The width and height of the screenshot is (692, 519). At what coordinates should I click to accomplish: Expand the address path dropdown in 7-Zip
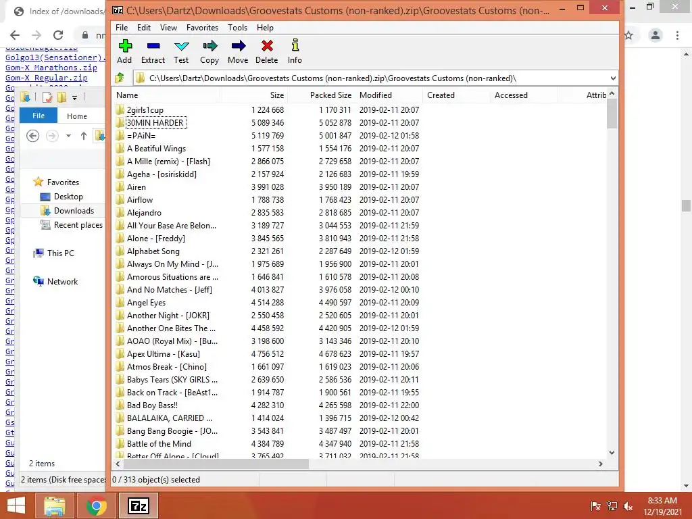612,78
